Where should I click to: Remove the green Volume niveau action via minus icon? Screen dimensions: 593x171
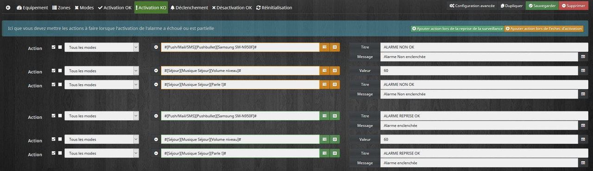(156, 139)
